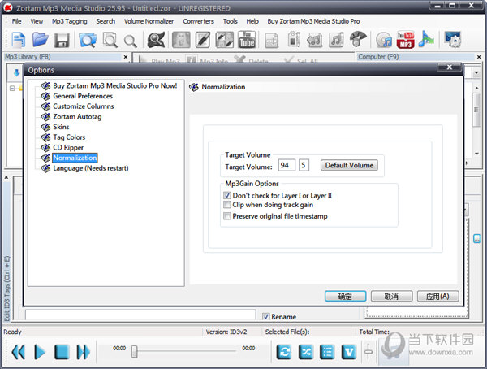Click the find in page magnifier icon

(110, 40)
